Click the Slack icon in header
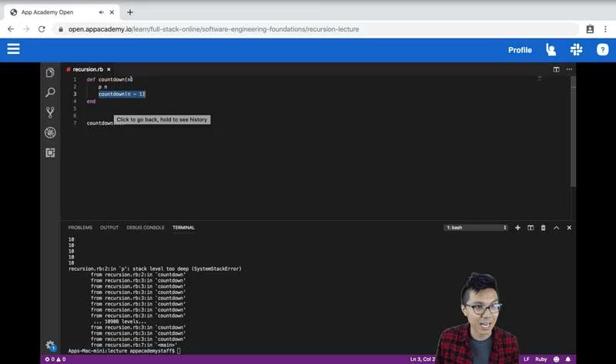The image size is (616, 364). (576, 50)
